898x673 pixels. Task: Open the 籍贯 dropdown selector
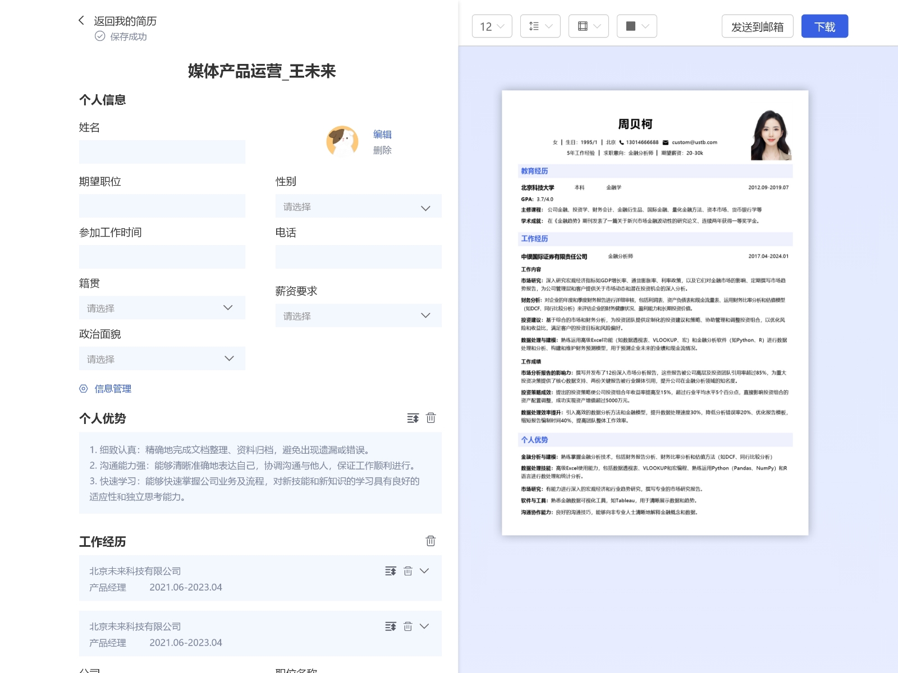click(162, 308)
